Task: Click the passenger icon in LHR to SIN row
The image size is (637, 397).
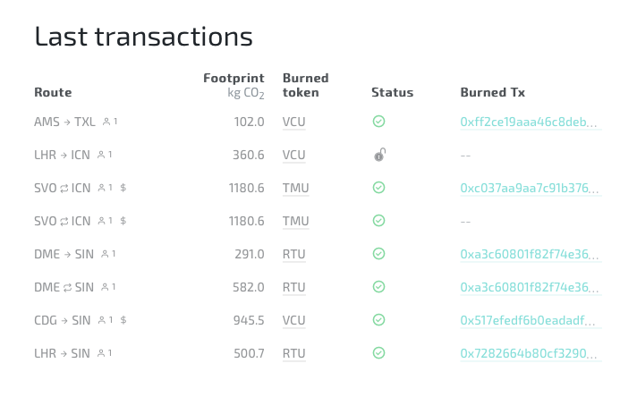Action: click(x=101, y=353)
